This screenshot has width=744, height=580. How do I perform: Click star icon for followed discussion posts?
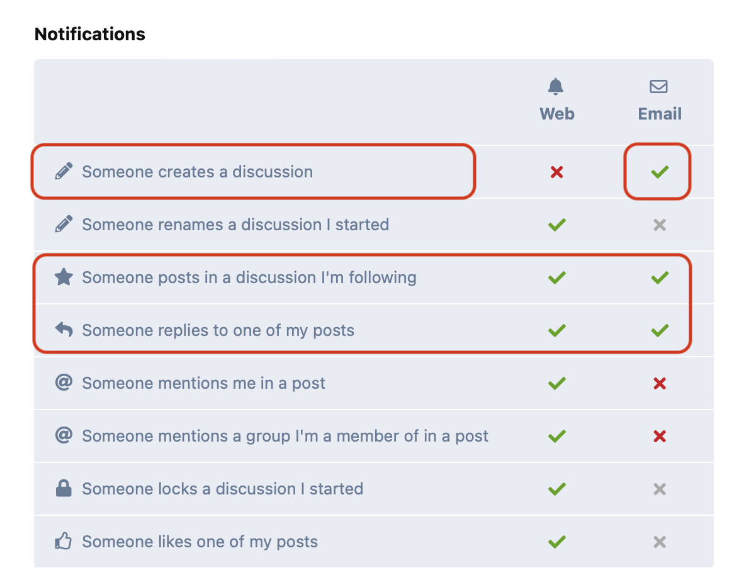coord(64,277)
